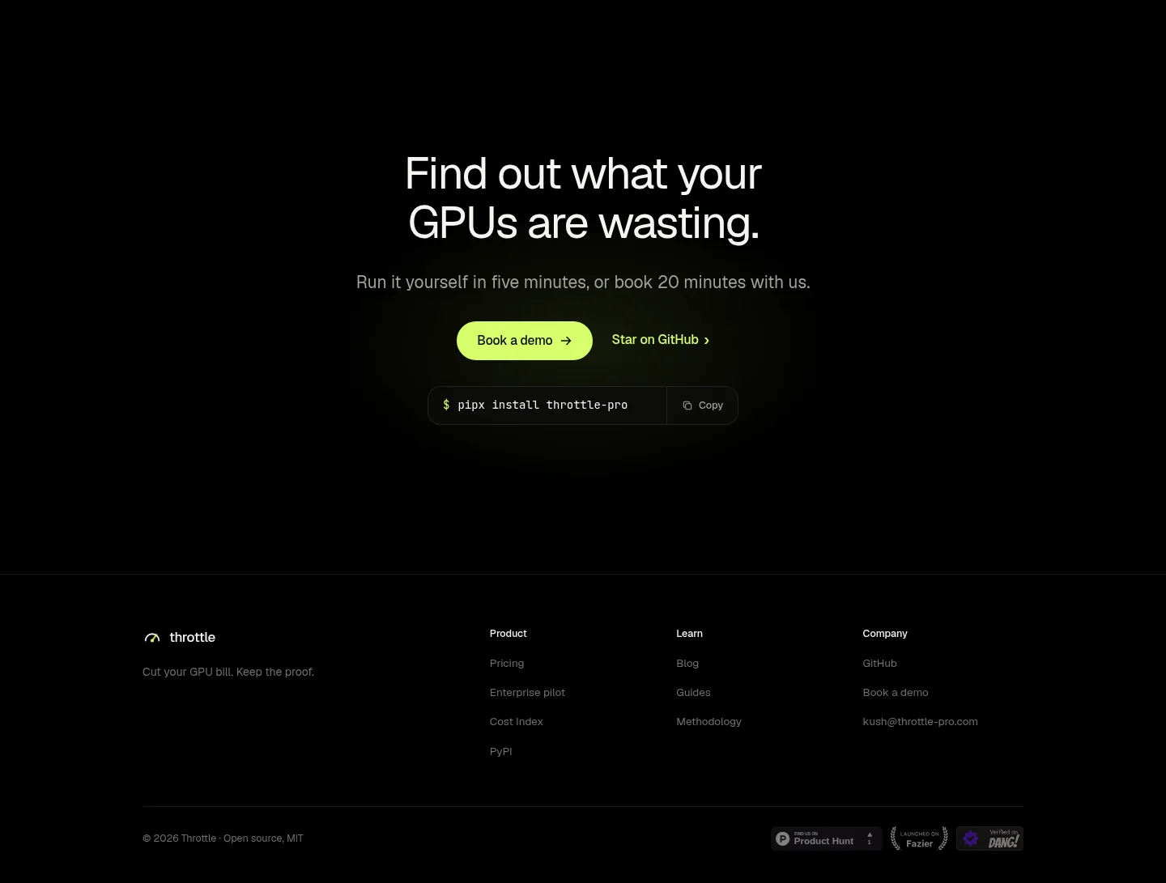View the Methodology page

709,721
